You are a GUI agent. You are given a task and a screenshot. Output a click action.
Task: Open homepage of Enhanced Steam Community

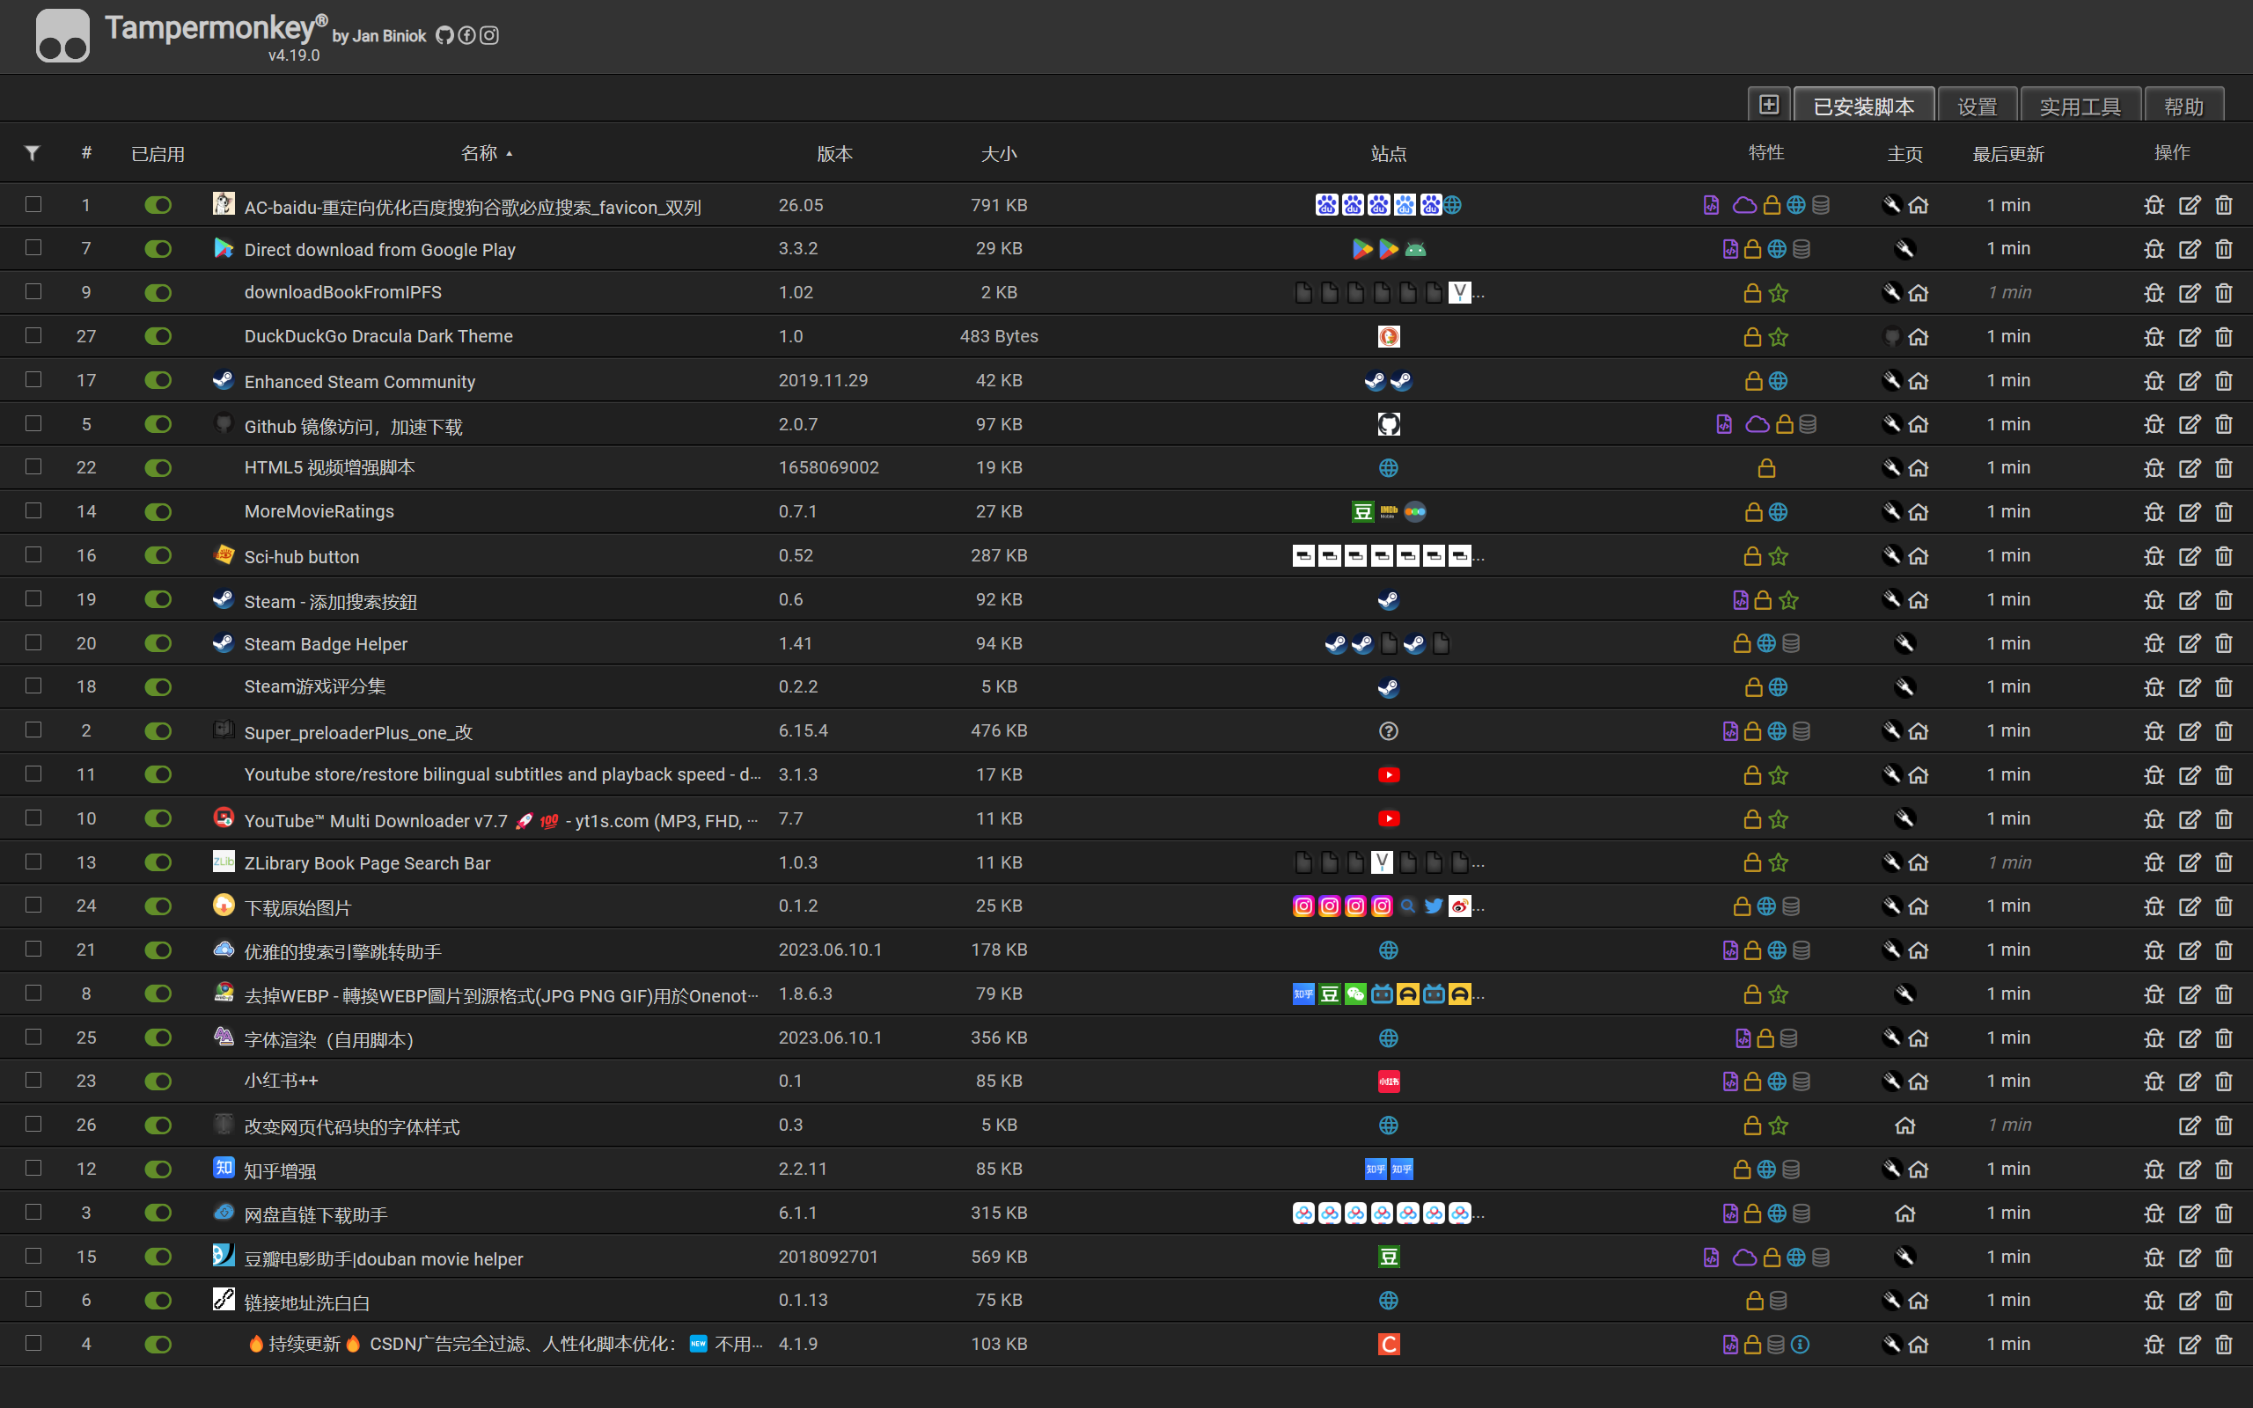[x=1919, y=381]
